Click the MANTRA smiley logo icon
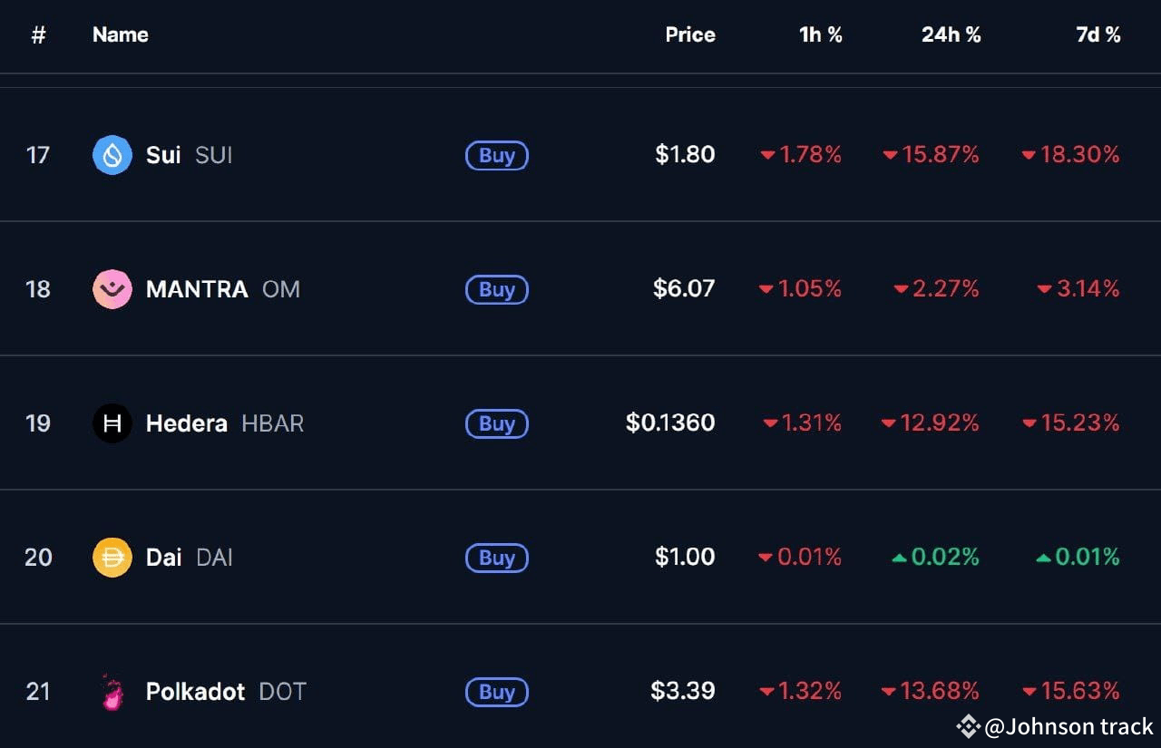This screenshot has width=1161, height=748. pos(112,289)
